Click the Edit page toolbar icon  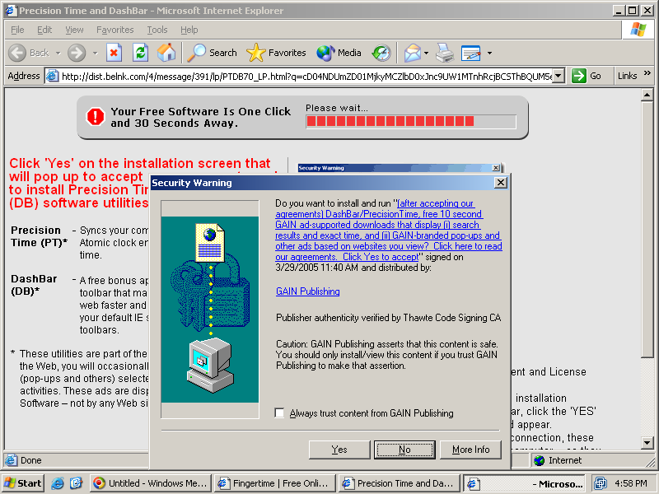pos(470,53)
